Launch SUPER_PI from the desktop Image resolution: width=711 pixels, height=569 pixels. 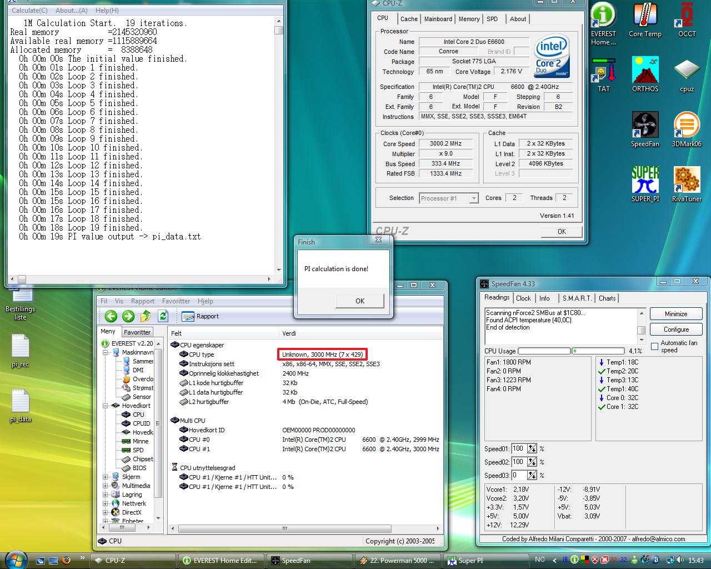click(645, 184)
